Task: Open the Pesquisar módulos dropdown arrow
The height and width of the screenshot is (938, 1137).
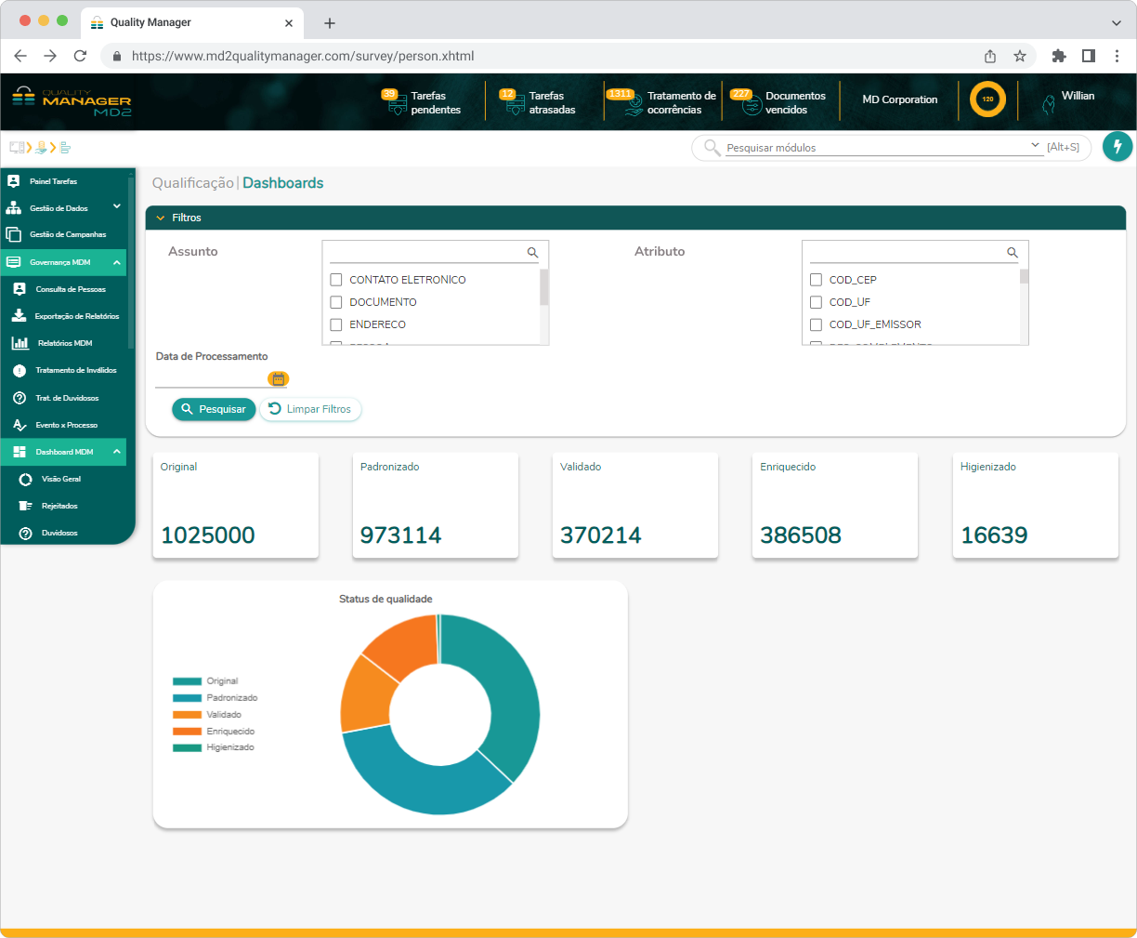Action: point(1036,146)
